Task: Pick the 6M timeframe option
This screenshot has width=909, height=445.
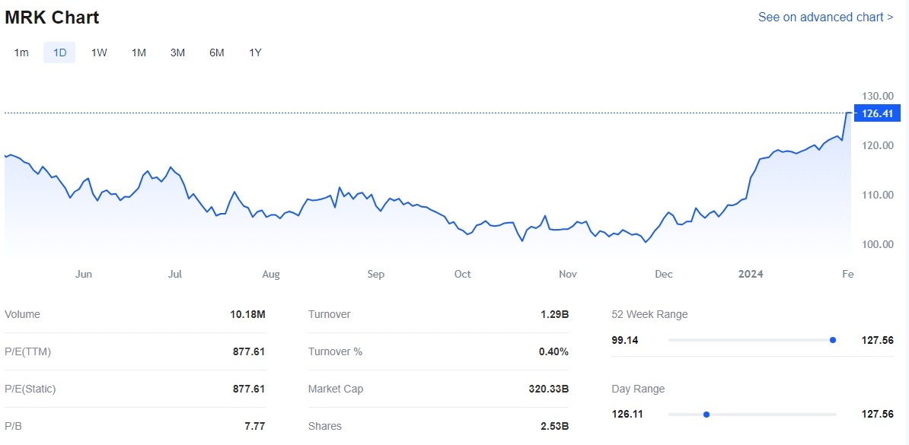Action: point(217,52)
